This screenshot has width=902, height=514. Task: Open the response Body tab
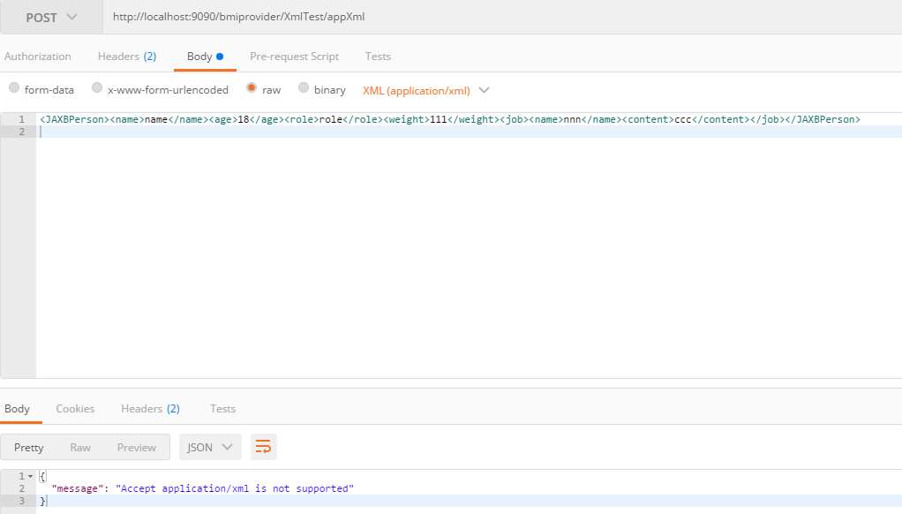click(x=18, y=409)
